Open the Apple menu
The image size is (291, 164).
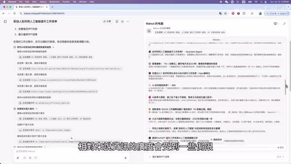(x=4, y=2)
